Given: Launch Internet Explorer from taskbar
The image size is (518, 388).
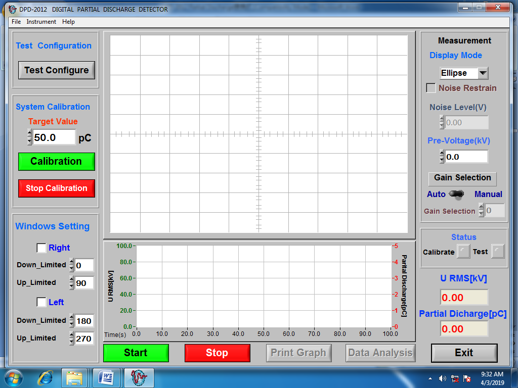Looking at the screenshot, I should pos(45,378).
